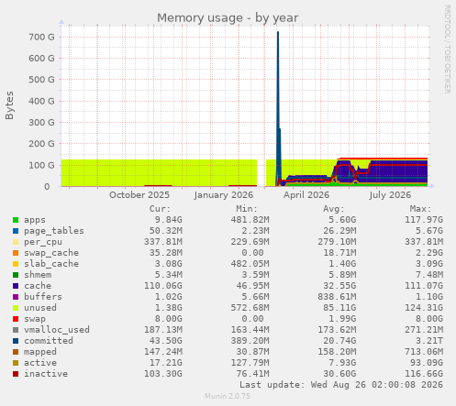
Task: Click inactive current value 103.30G
Action: coord(163,374)
